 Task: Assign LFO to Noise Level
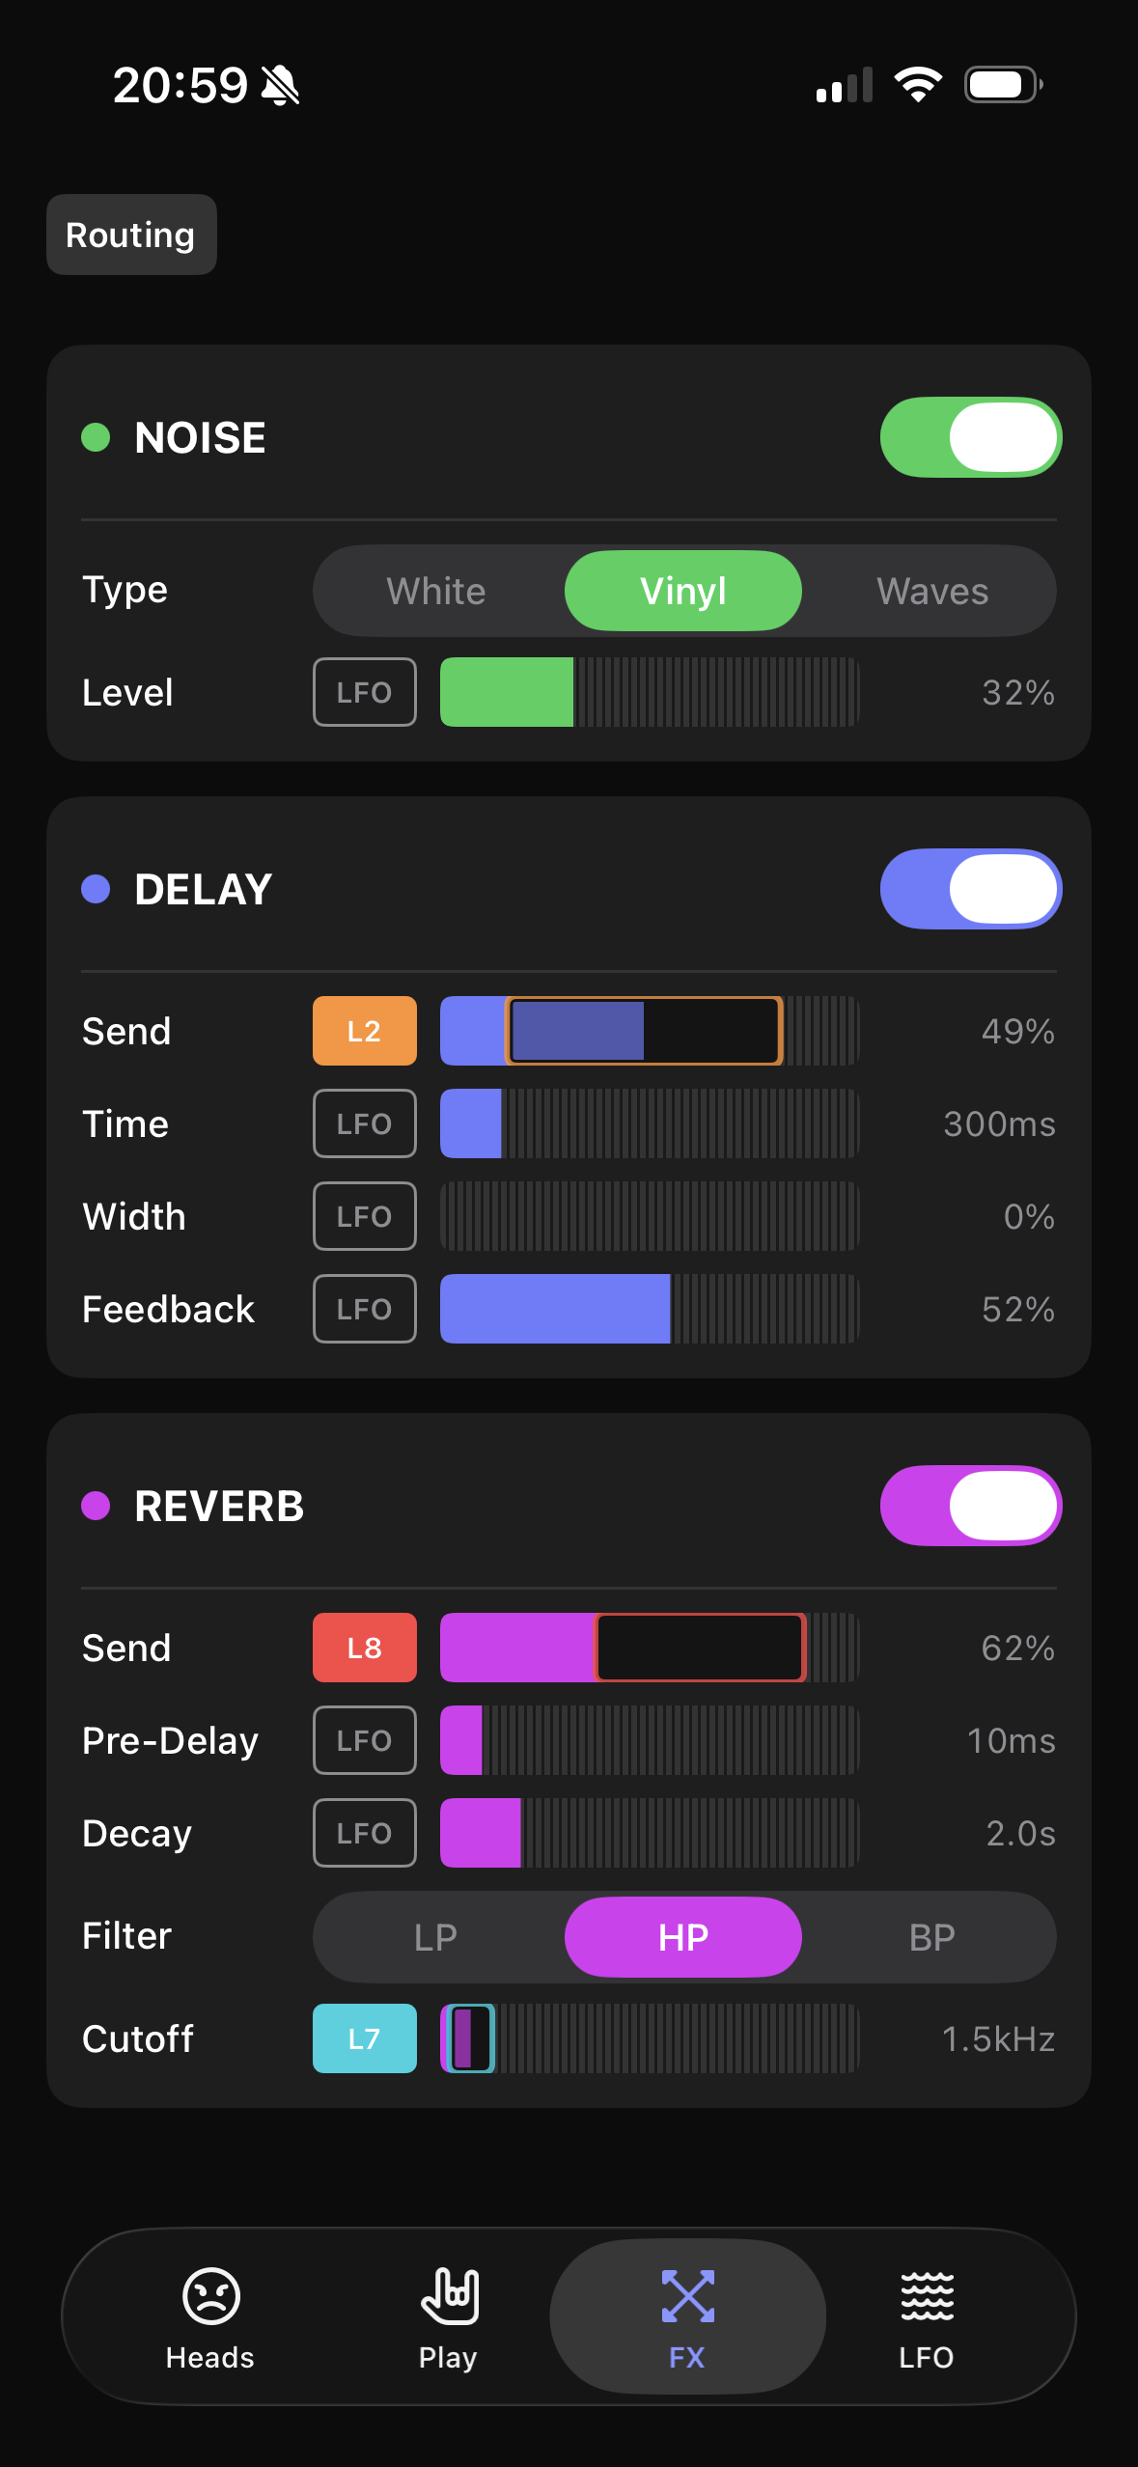[x=364, y=692]
